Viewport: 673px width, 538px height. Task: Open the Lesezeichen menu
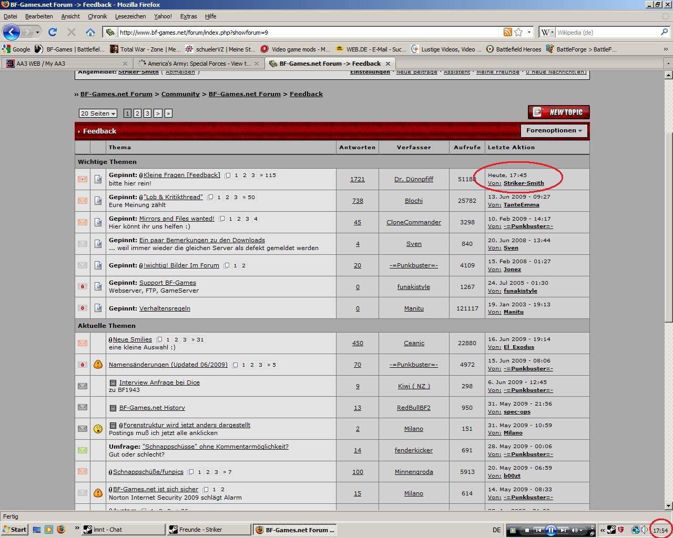click(x=130, y=16)
